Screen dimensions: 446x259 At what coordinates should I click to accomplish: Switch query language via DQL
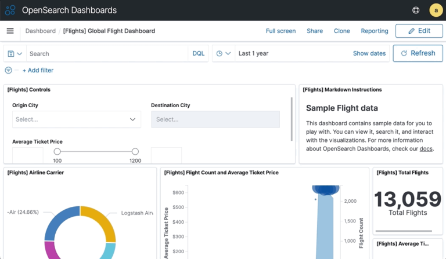[198, 54]
